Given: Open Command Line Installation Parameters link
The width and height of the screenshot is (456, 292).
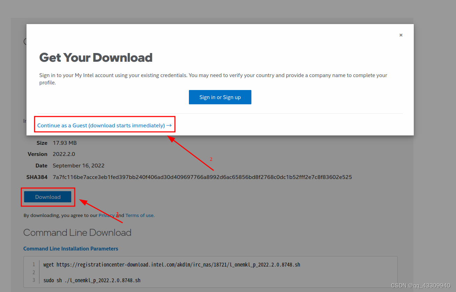Looking at the screenshot, I should [x=71, y=249].
